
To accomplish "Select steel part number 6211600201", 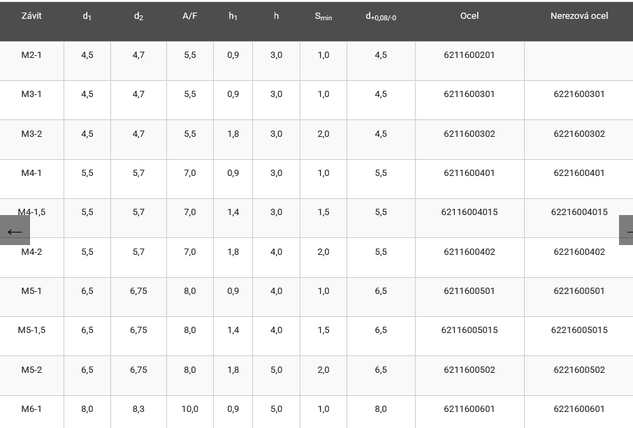I will tap(469, 55).
